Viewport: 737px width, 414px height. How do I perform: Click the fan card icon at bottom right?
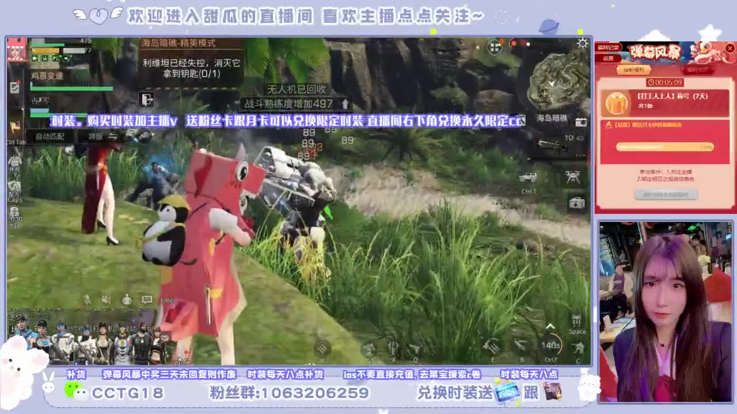507,393
